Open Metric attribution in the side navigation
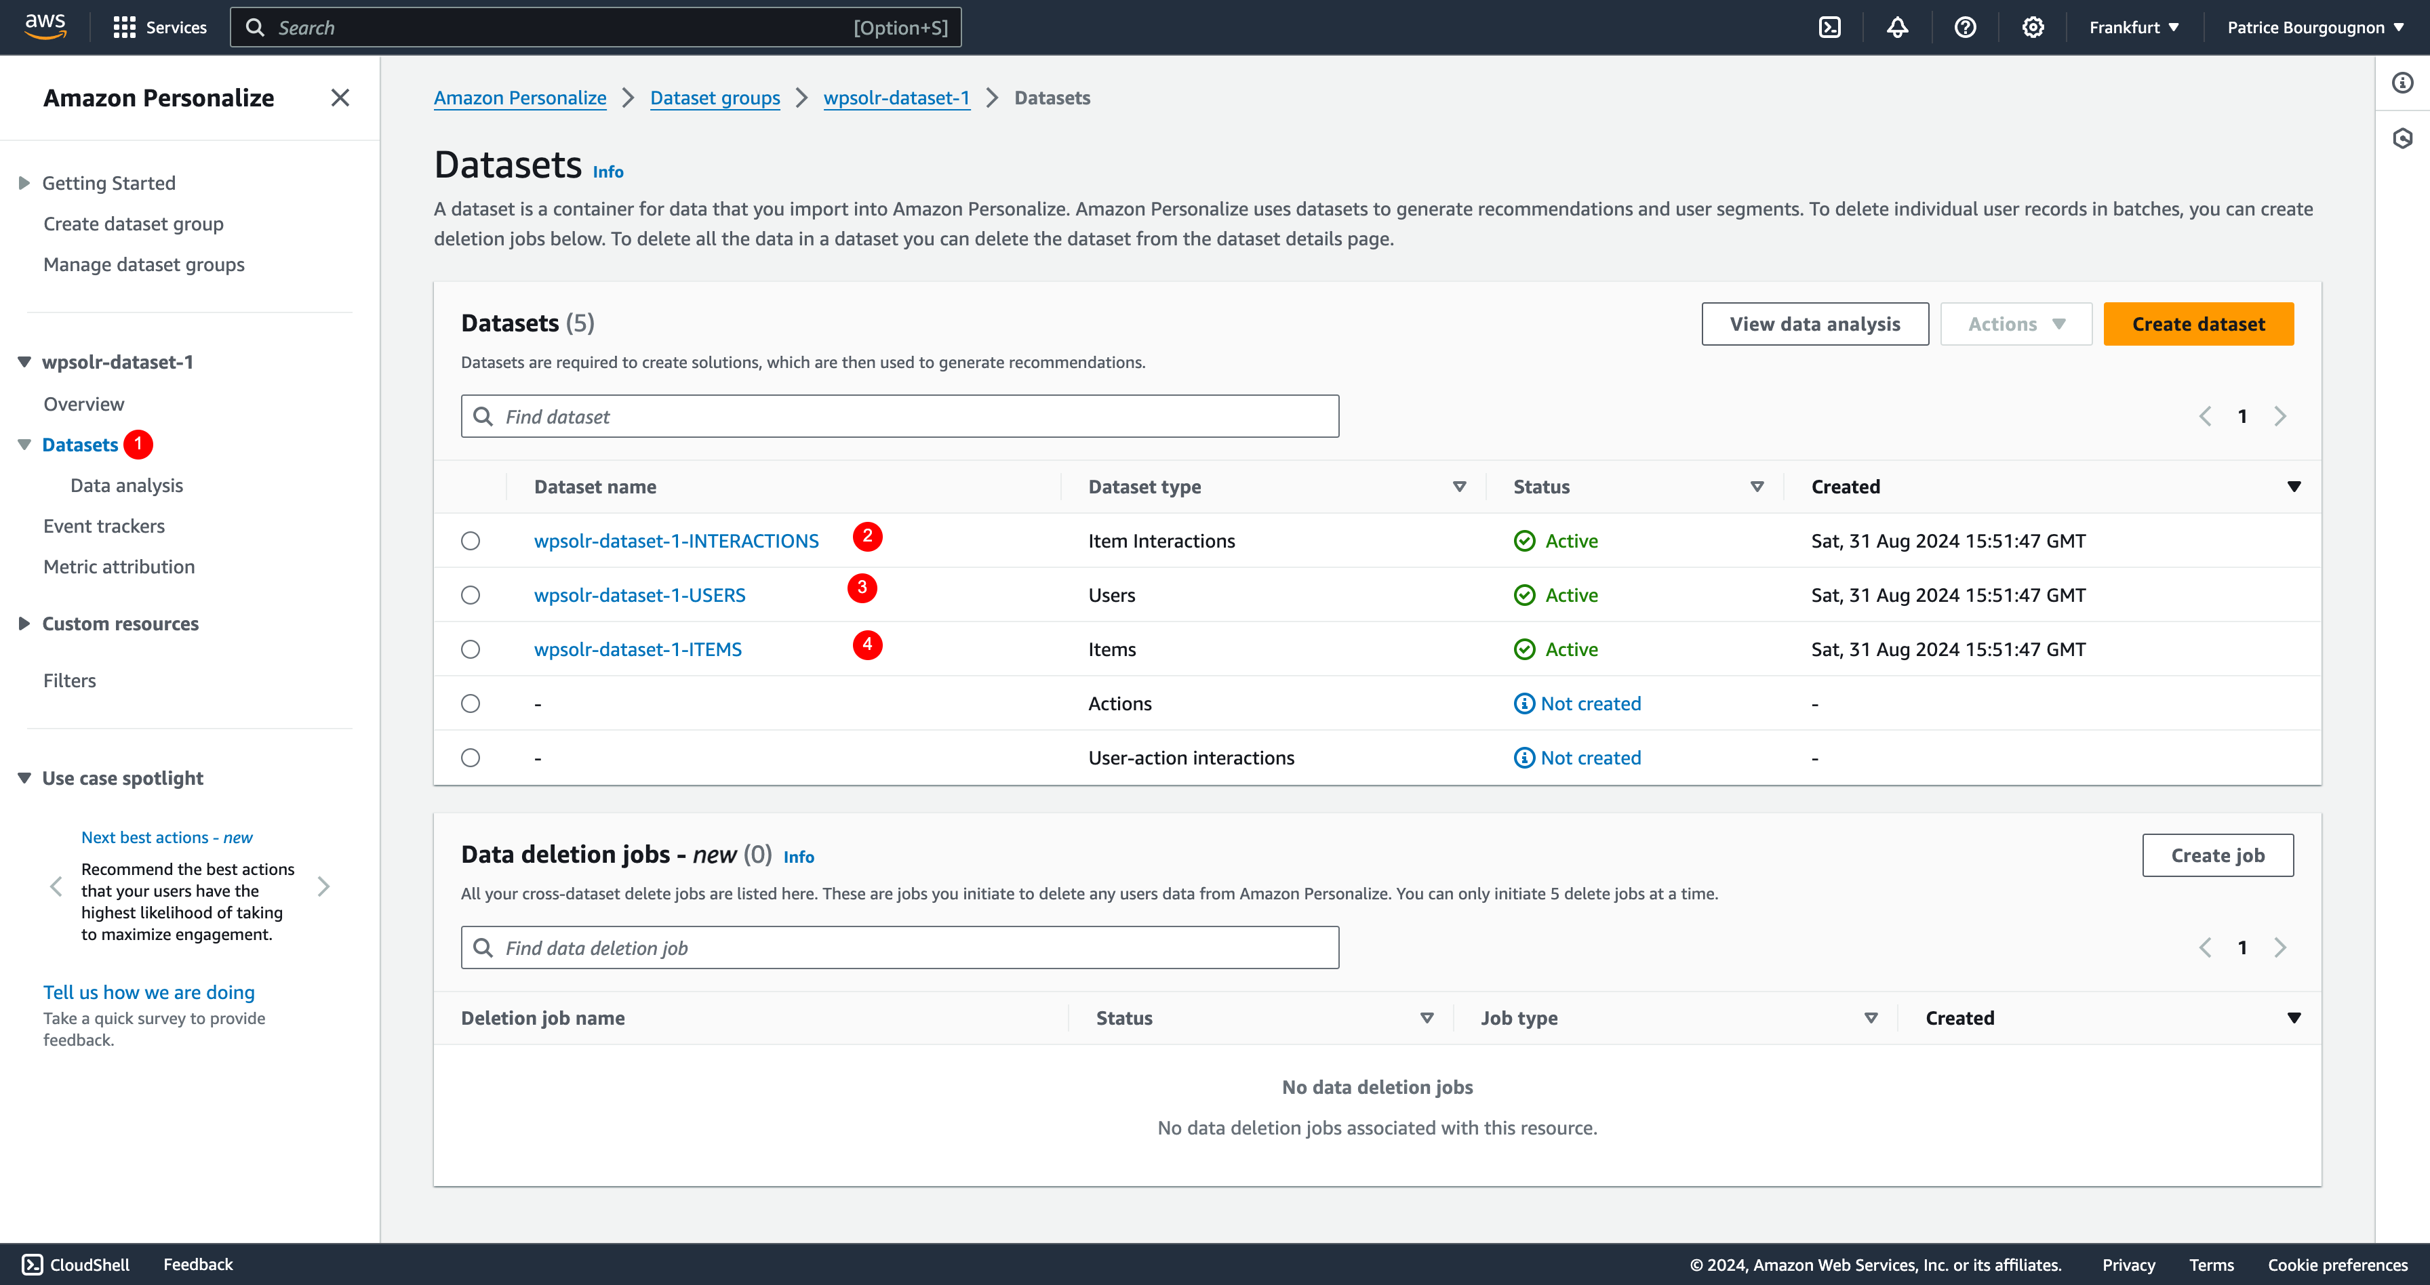The image size is (2430, 1285). pyautogui.click(x=119, y=567)
